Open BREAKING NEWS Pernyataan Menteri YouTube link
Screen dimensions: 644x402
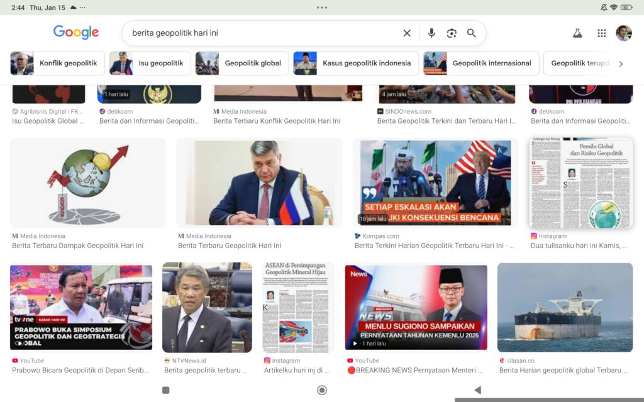click(x=416, y=371)
